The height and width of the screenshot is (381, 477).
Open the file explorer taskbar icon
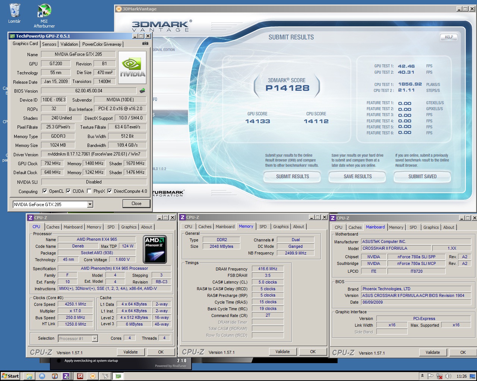[29, 376]
